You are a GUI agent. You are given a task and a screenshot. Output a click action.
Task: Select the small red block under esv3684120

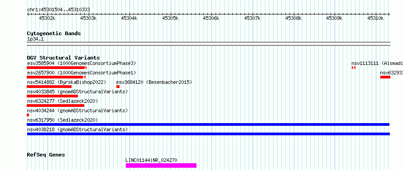tap(118, 87)
